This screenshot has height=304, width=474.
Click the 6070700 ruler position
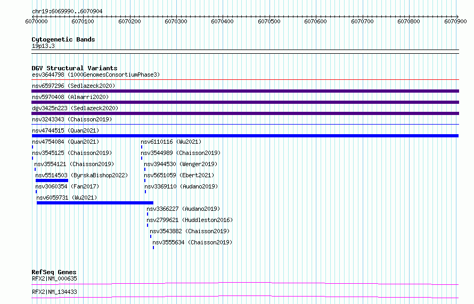tap(362, 21)
